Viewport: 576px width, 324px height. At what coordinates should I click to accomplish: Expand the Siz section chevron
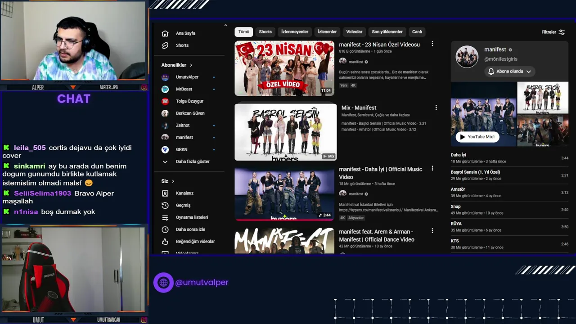pyautogui.click(x=173, y=181)
